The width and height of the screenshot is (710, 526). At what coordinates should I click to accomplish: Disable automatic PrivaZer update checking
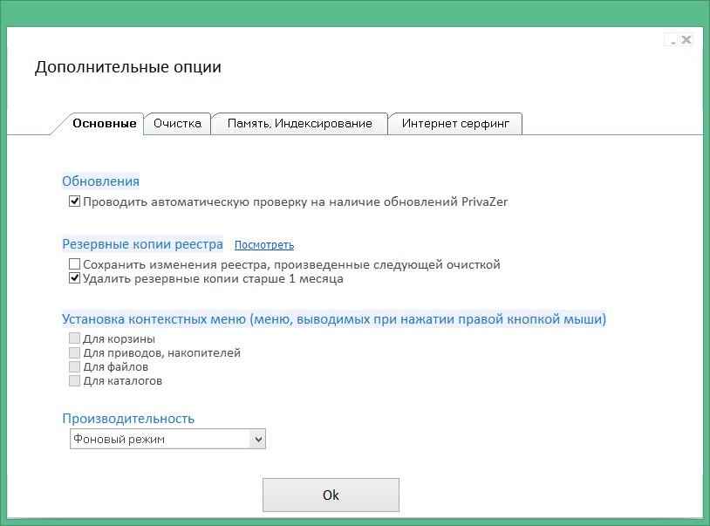[x=74, y=200]
